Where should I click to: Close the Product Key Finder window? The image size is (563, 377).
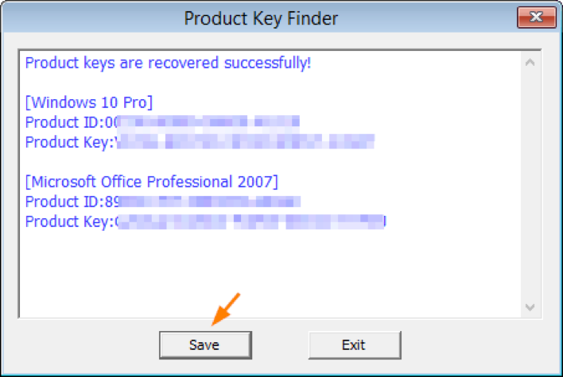pos(537,17)
